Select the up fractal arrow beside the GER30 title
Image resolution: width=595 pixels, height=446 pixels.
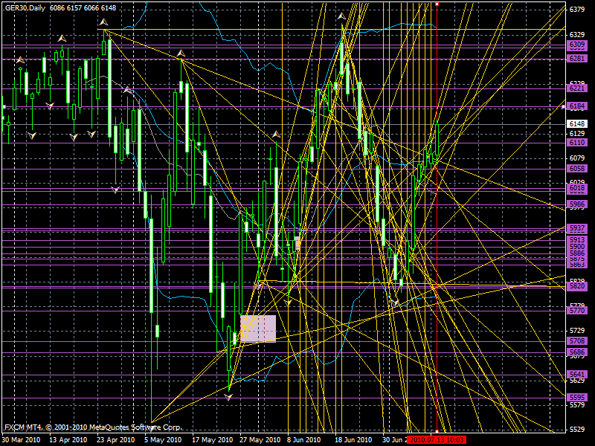click(103, 20)
